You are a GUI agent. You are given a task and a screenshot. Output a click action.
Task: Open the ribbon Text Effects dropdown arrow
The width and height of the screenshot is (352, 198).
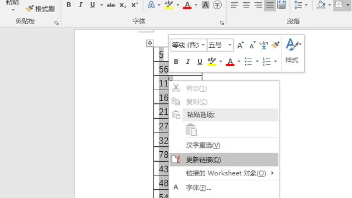coord(159,5)
